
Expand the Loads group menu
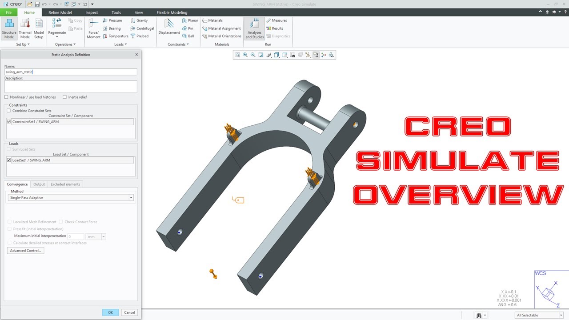click(120, 44)
